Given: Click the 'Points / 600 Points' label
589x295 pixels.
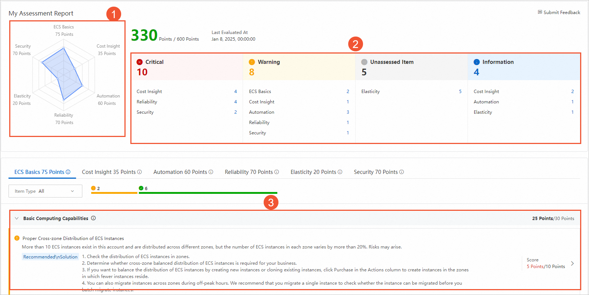Looking at the screenshot, I should tap(179, 39).
